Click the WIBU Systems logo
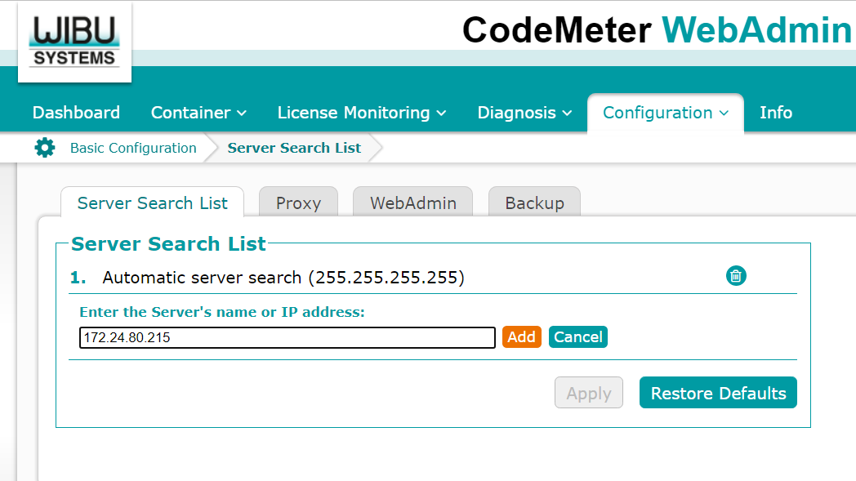856x481 pixels. coord(74,42)
